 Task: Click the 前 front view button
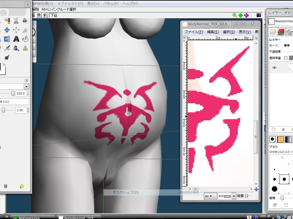click(x=45, y=15)
